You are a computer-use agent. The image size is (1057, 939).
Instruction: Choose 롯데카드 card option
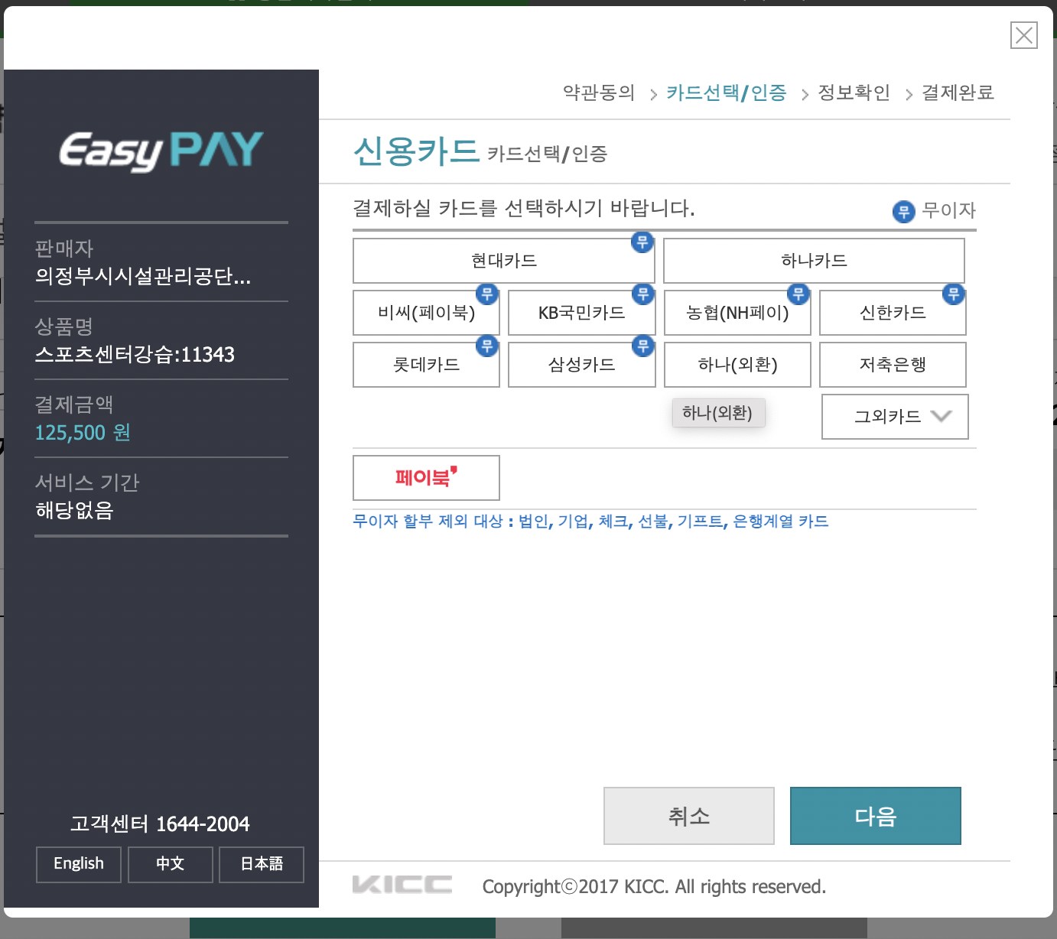[x=426, y=365]
